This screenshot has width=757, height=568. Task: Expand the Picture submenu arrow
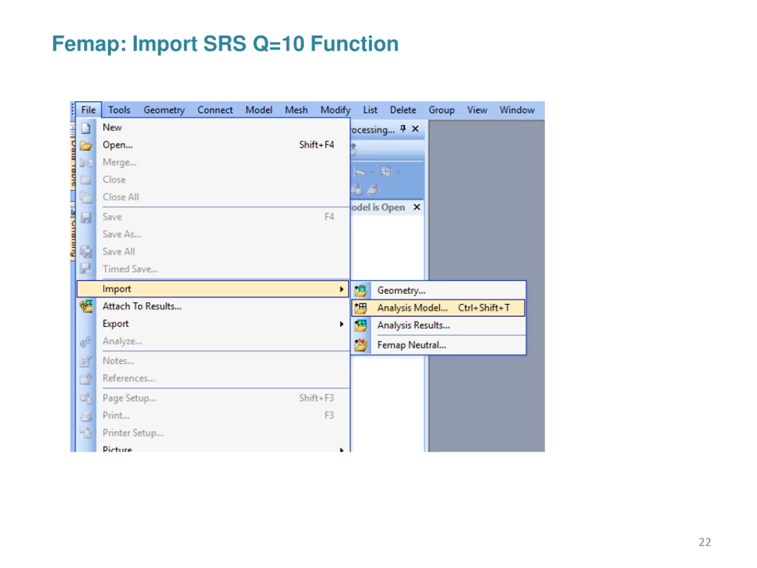[x=342, y=450]
